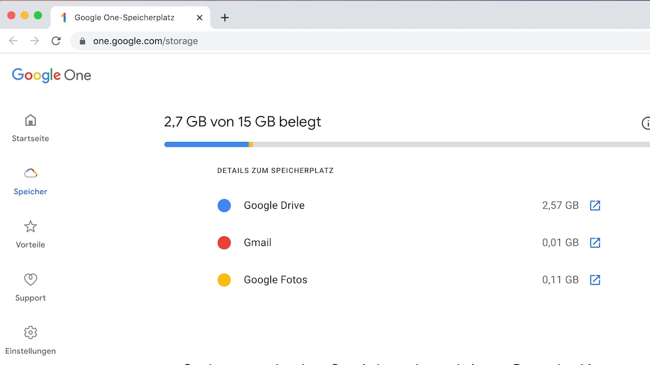Viewport: 650px width, 365px height.
Task: Open the Support heart icon
Action: [30, 280]
